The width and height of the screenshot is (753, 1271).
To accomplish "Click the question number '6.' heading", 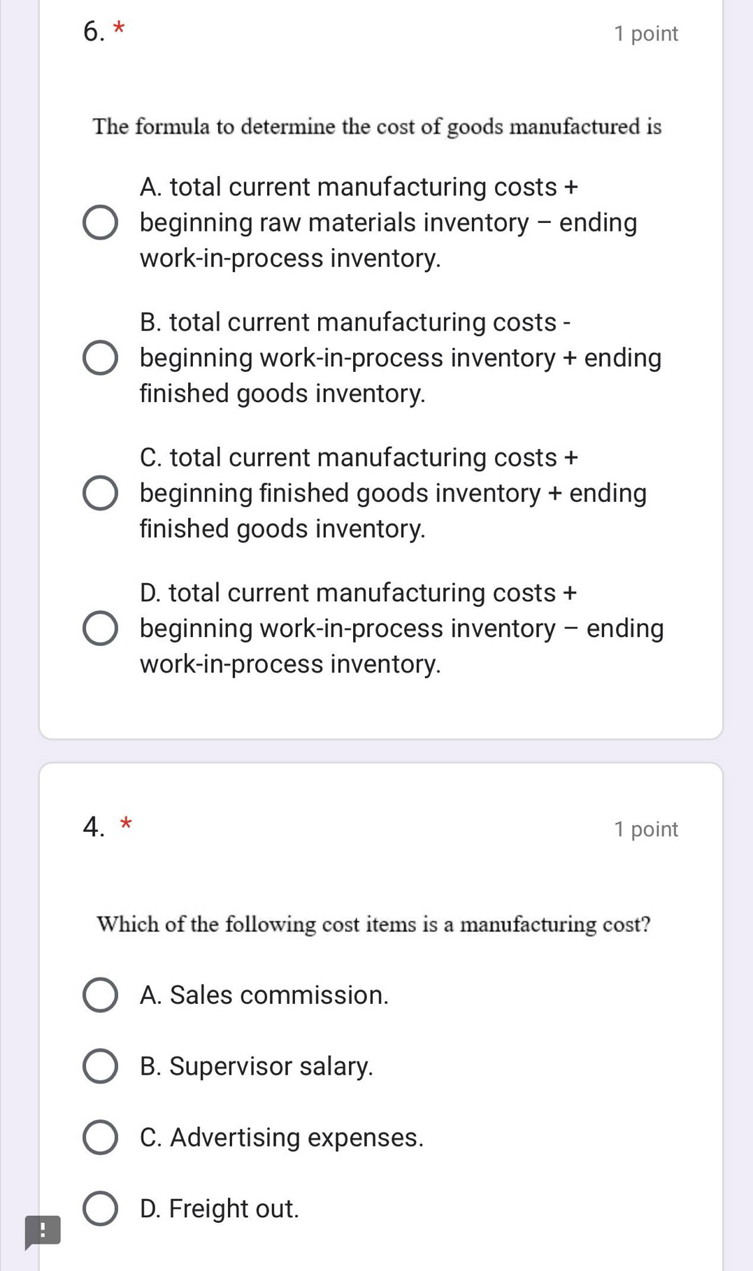I will point(94,31).
